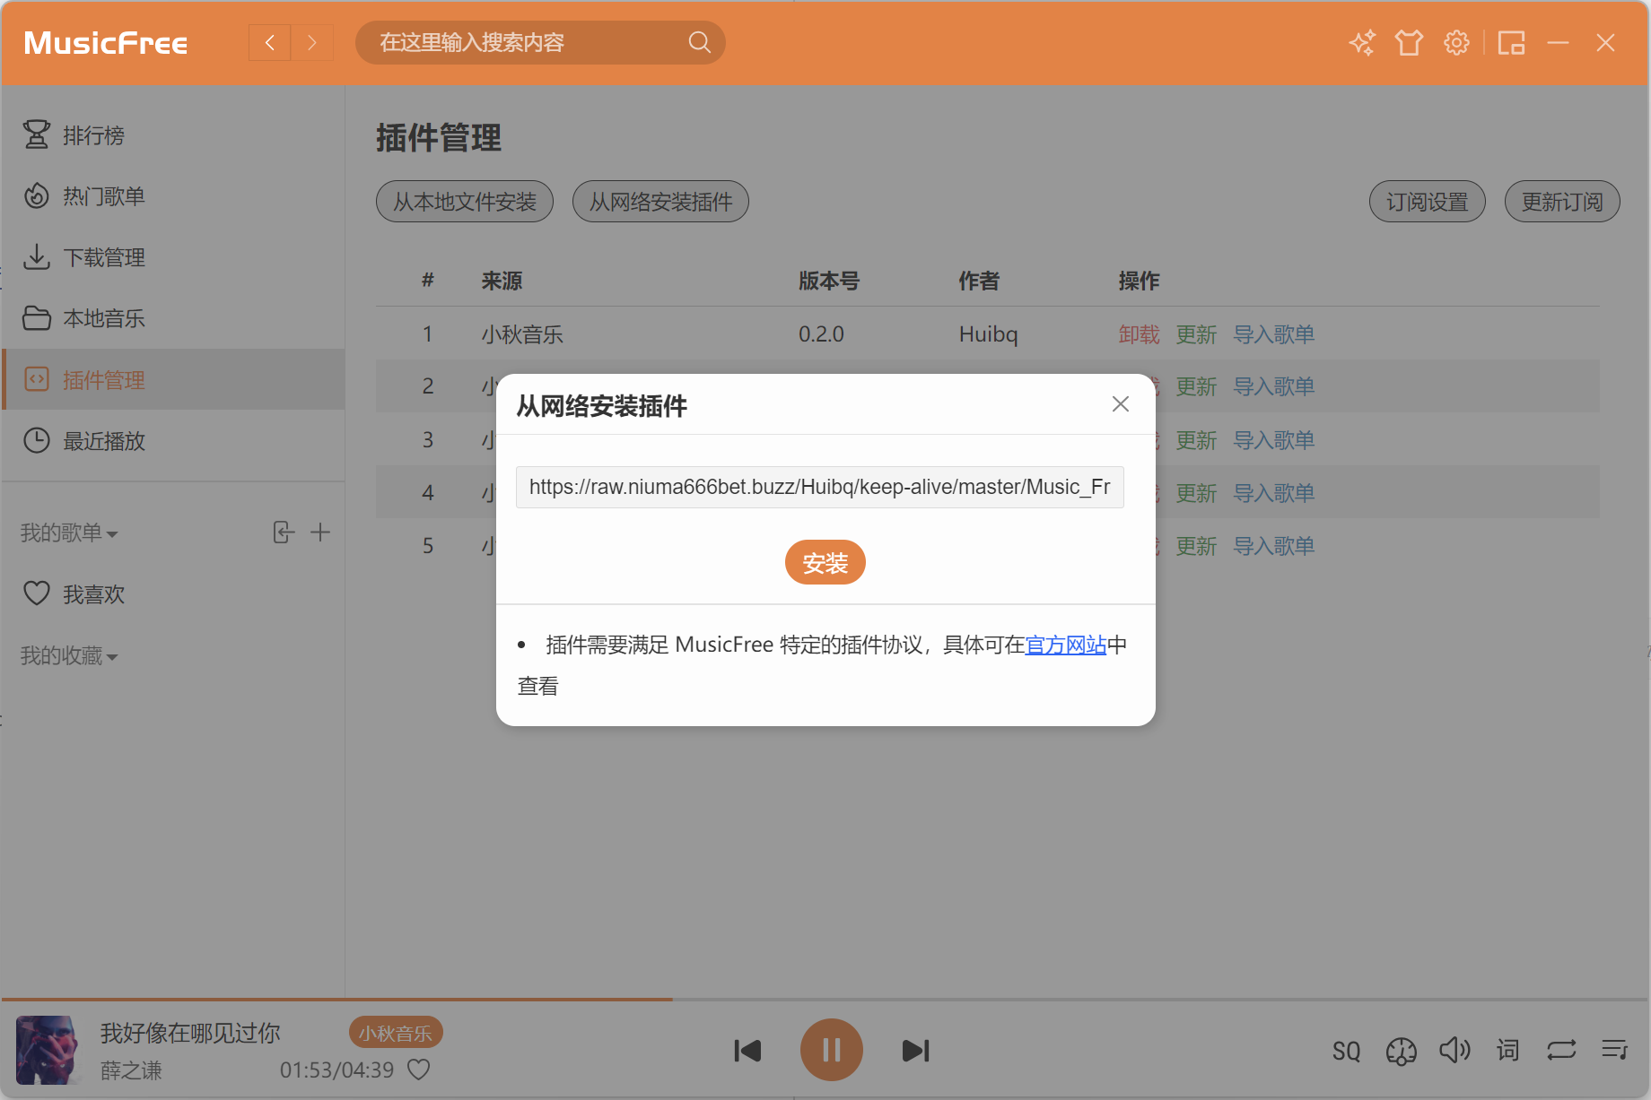Viewport: 1651px width, 1100px height.
Task: Click the song title 我好像在哪见过你
Action: point(190,1033)
